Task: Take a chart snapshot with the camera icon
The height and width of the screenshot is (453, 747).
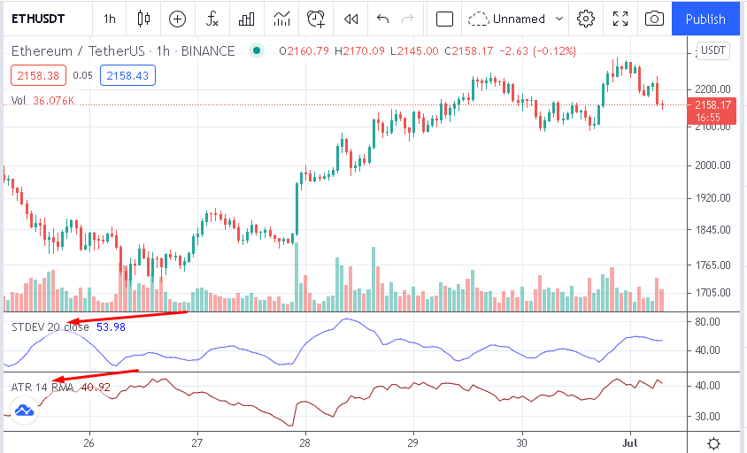Action: (654, 19)
